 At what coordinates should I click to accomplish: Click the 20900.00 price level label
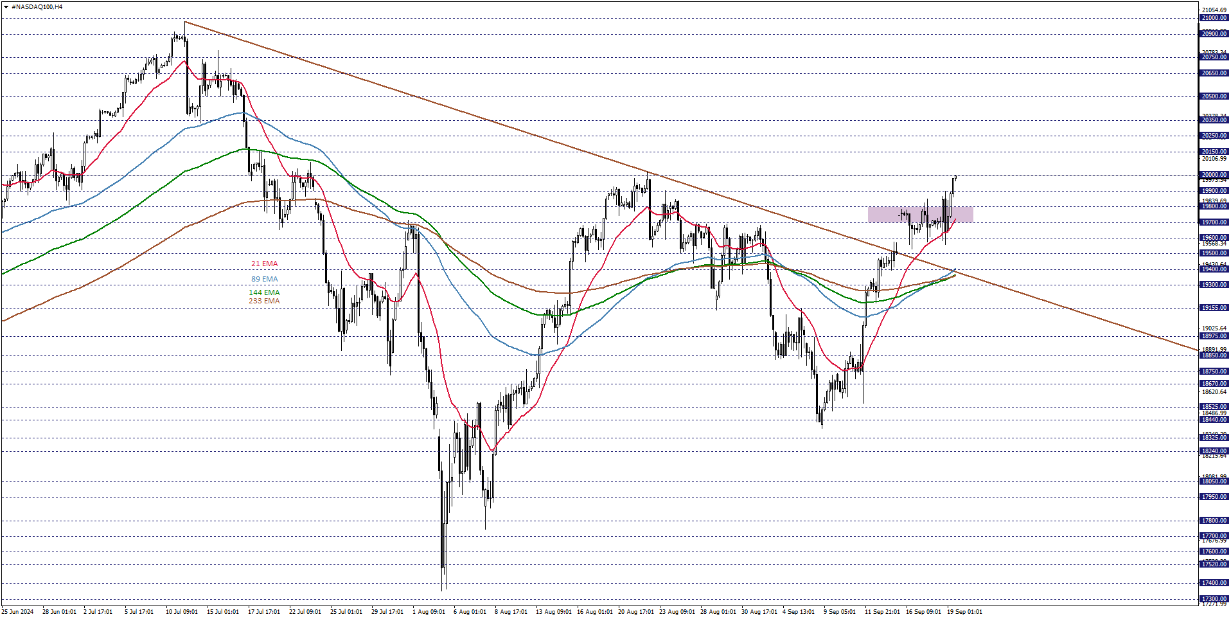(x=1214, y=34)
